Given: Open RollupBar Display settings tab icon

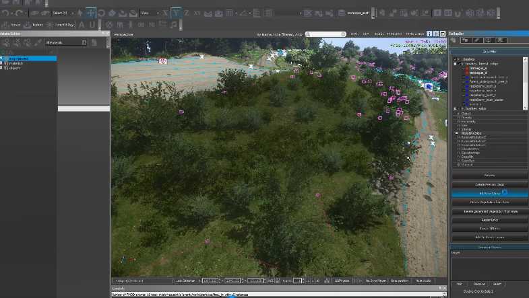Looking at the screenshot, I should (x=488, y=40).
